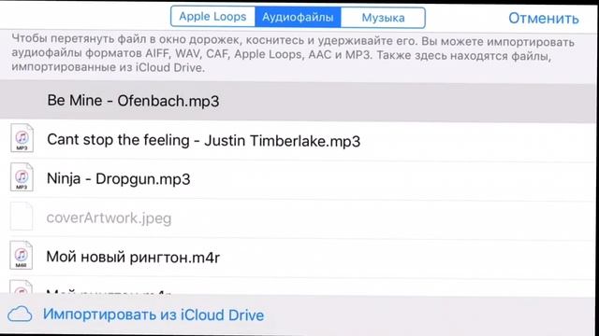The width and height of the screenshot is (599, 336).
Task: Click MP3 icon beside Cant stop the feeling
Action: coord(22,138)
